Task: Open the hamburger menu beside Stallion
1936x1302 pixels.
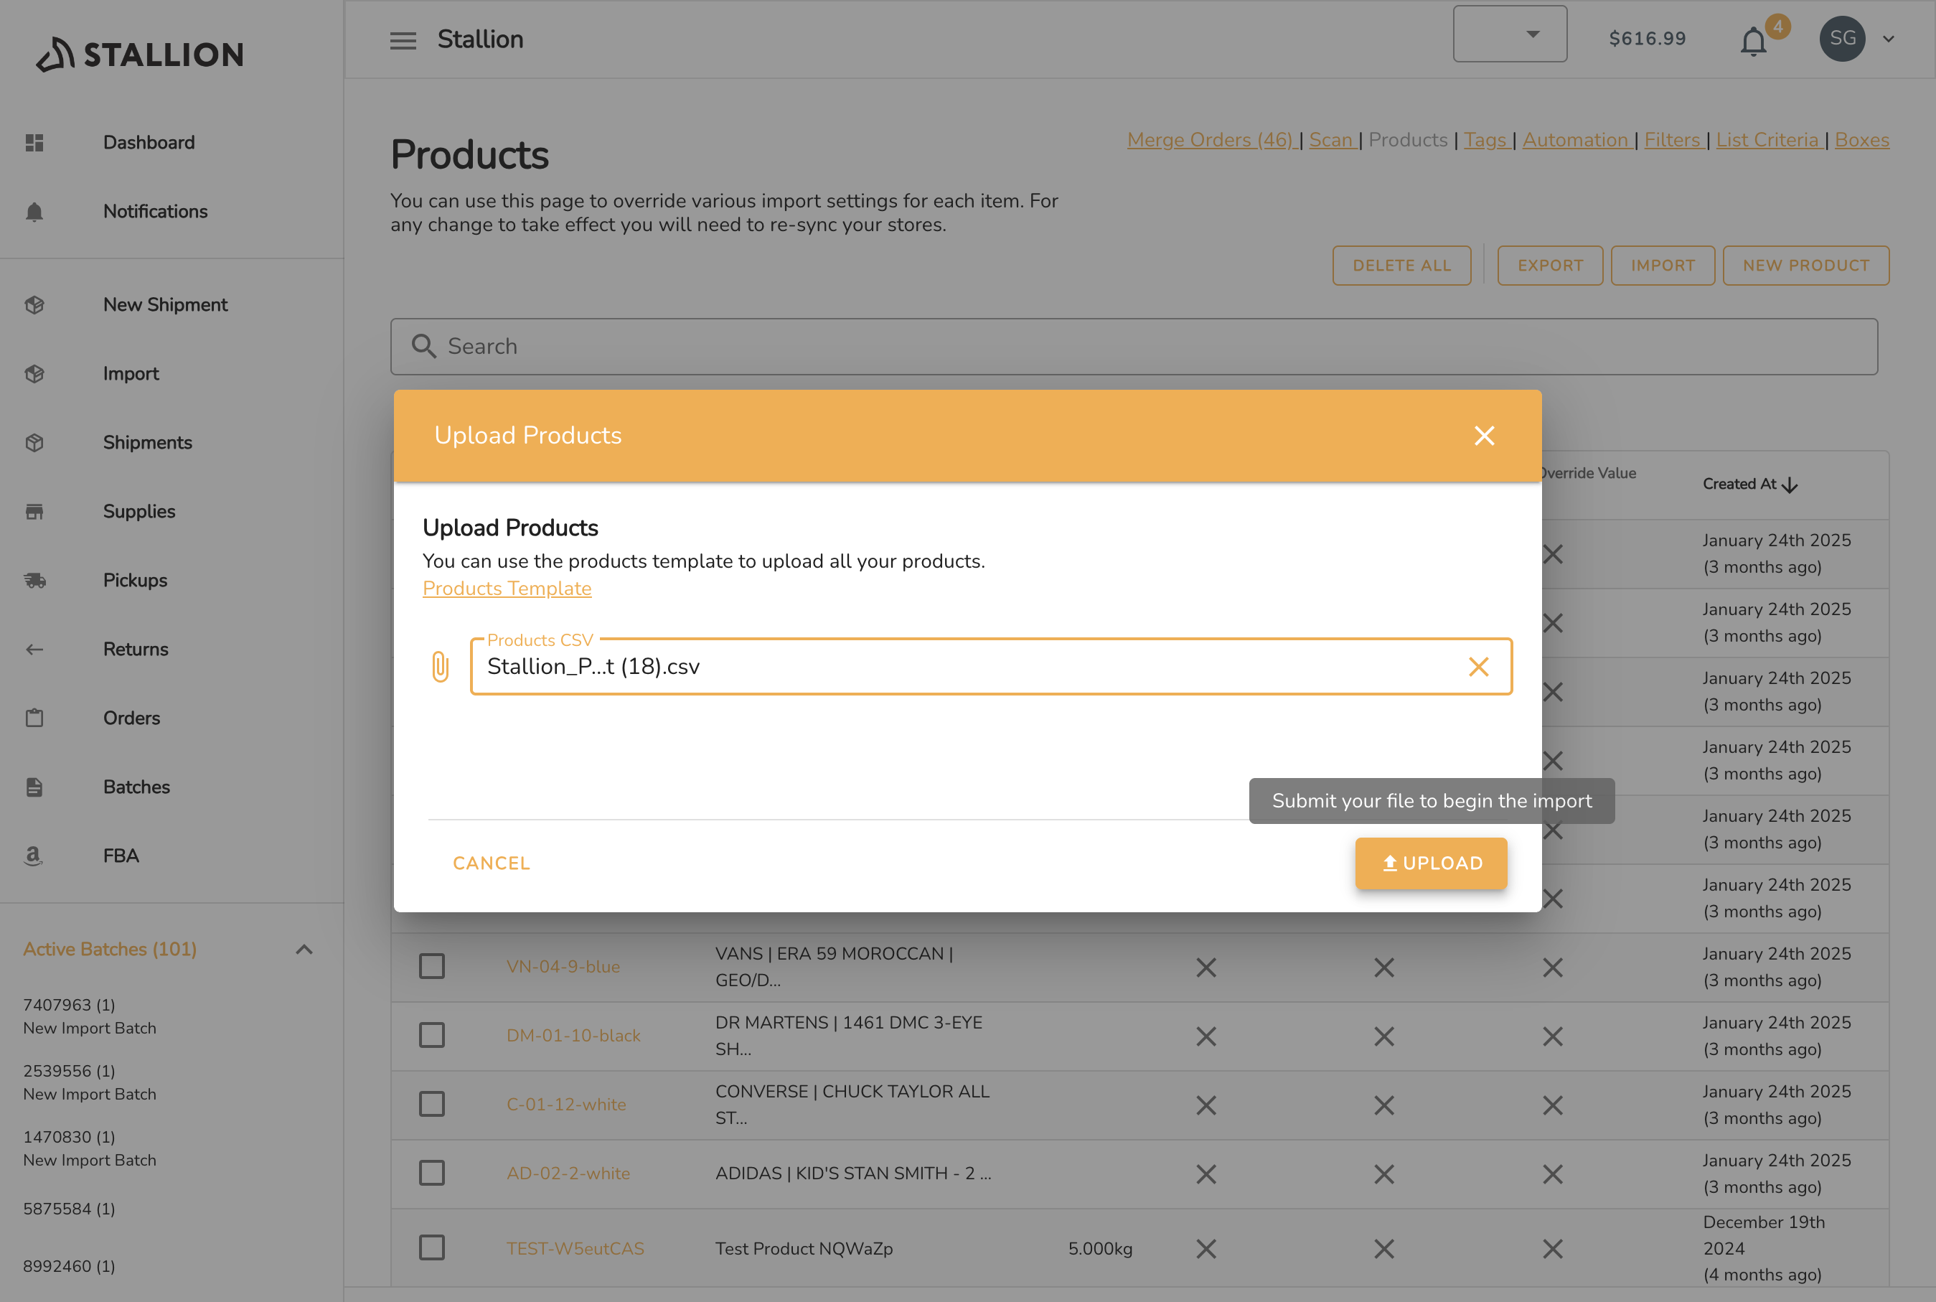Action: tap(403, 40)
